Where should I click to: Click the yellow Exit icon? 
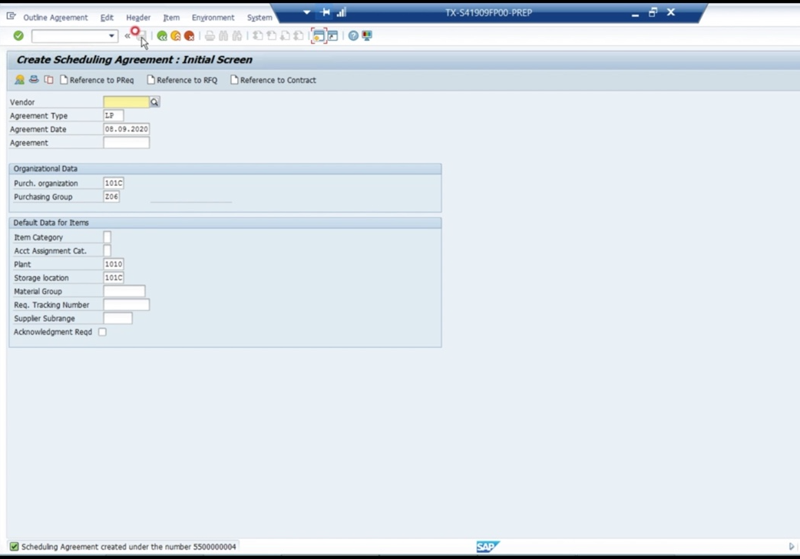pos(176,36)
